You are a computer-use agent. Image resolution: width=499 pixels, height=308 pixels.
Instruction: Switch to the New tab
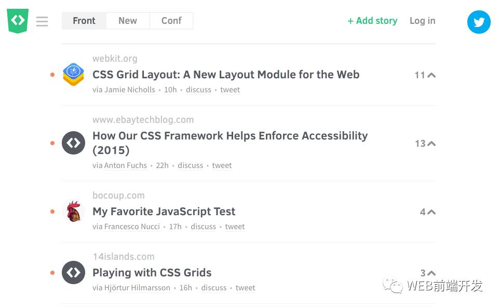[128, 21]
